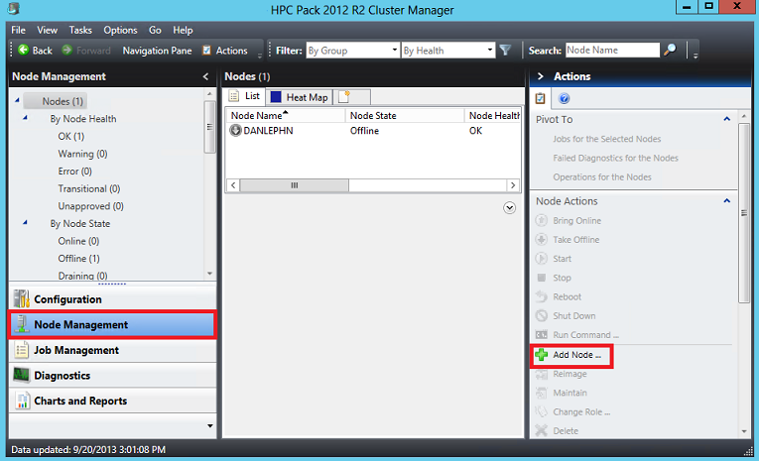Select the Offline (1) tree item
Screen dimensions: 759x461
[x=79, y=259]
